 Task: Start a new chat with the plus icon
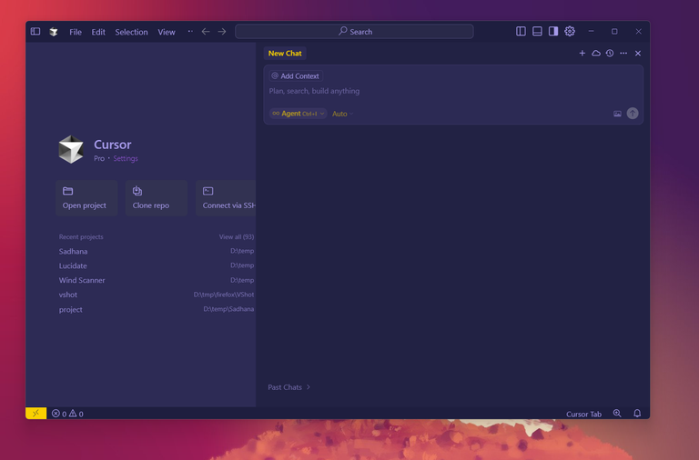tap(582, 54)
